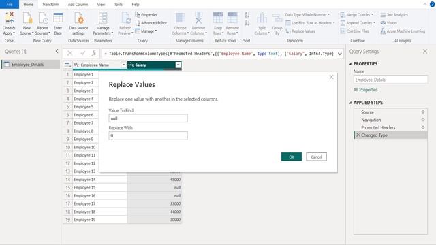Image resolution: width=436 pixels, height=245 pixels.
Task: Click the Group By icon
Action: [277, 18]
